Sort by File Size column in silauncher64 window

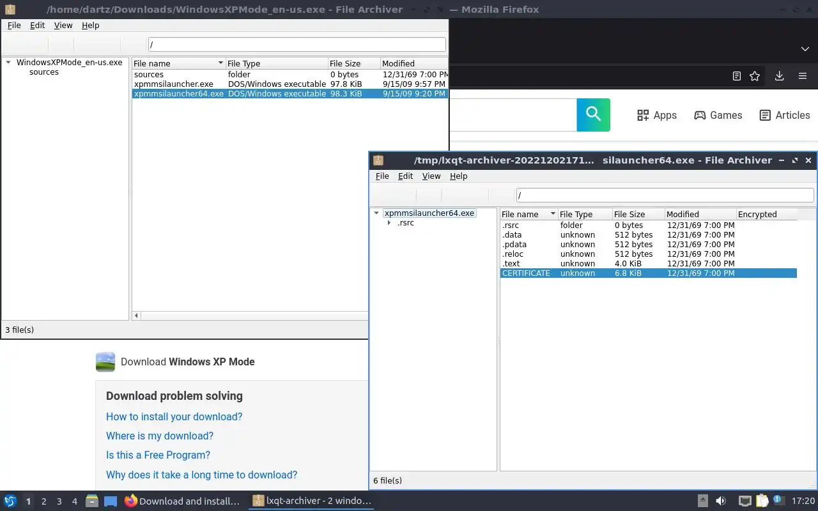[x=638, y=214]
